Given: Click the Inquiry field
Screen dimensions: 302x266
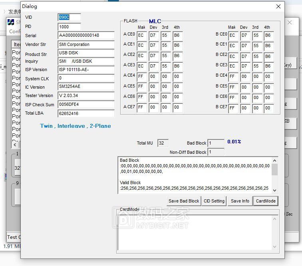Looking at the screenshot, I should tap(86, 61).
